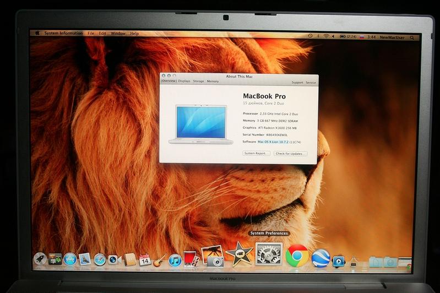
Task: Open iTunes music note icon
Action: pos(175,261)
